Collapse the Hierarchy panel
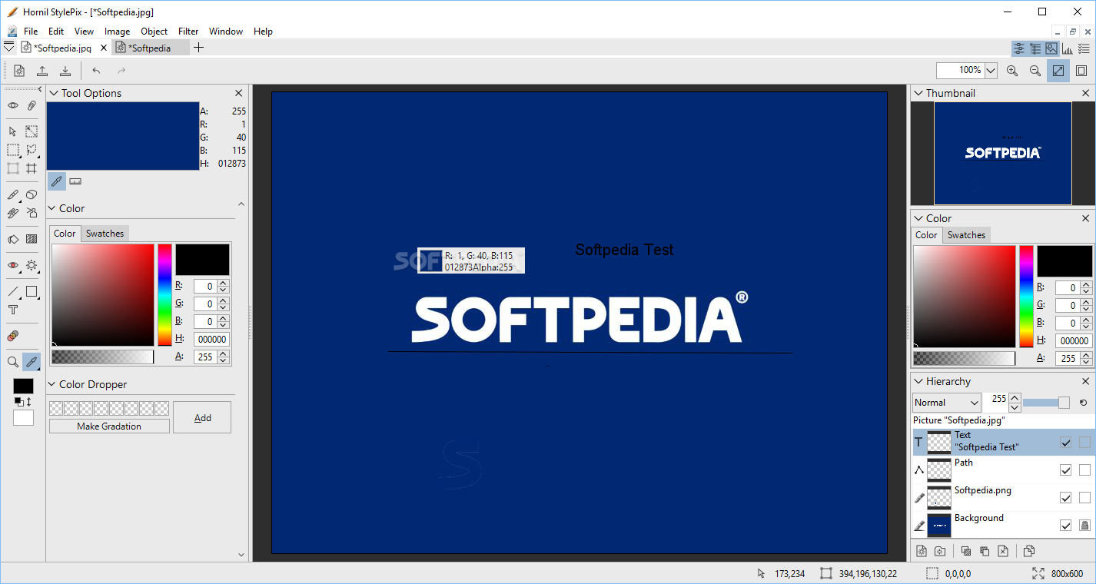The height and width of the screenshot is (584, 1096). coord(918,381)
